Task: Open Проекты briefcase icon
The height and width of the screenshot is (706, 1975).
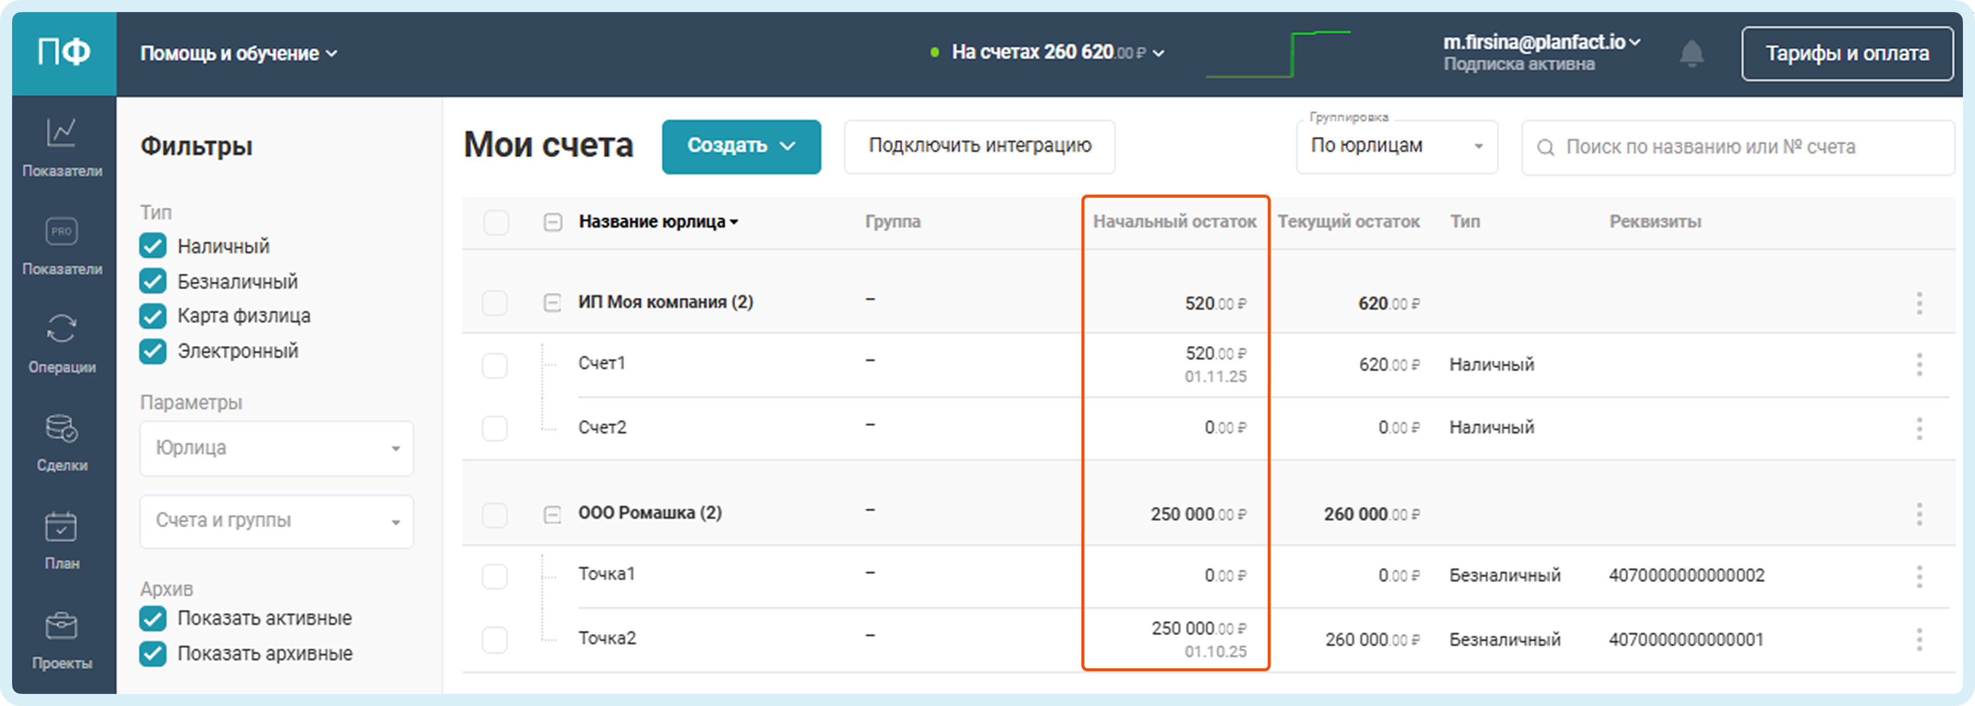Action: tap(61, 627)
